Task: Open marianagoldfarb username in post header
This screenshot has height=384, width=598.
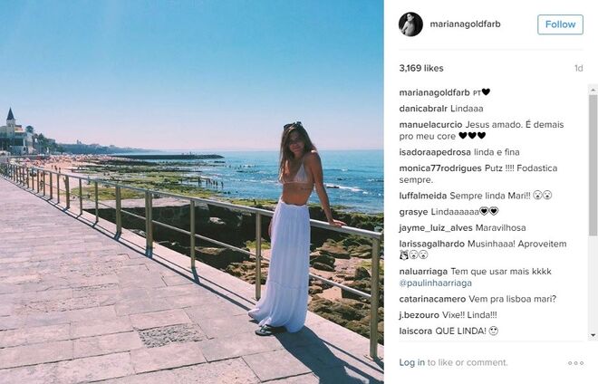Action: coord(465,24)
